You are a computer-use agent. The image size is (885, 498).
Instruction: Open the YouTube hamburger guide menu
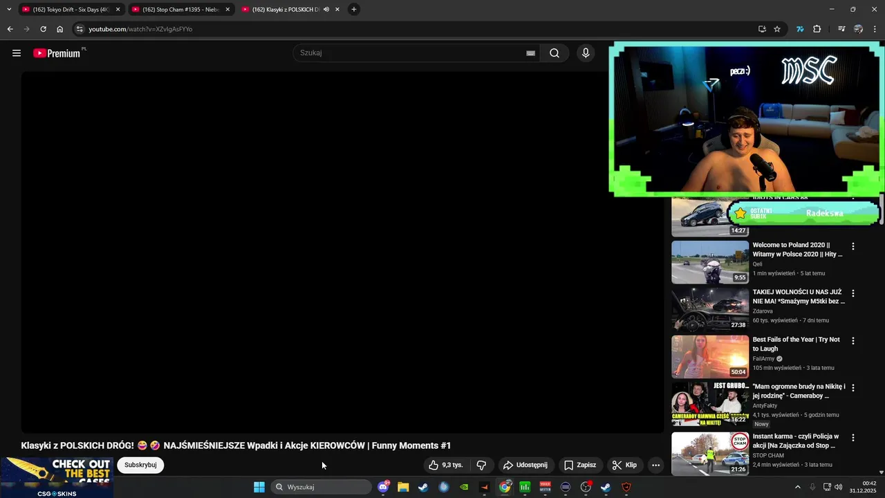17,53
